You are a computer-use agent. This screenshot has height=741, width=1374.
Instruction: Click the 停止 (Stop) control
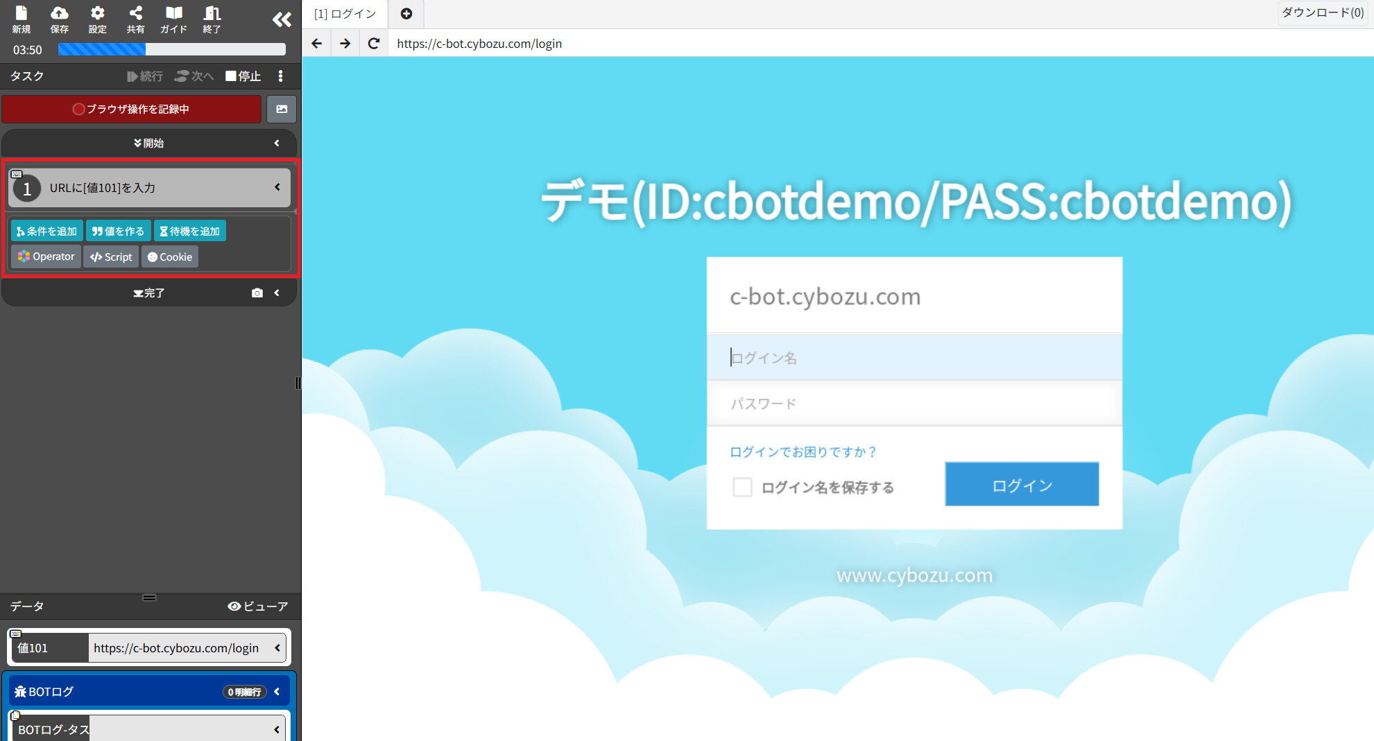click(x=243, y=76)
